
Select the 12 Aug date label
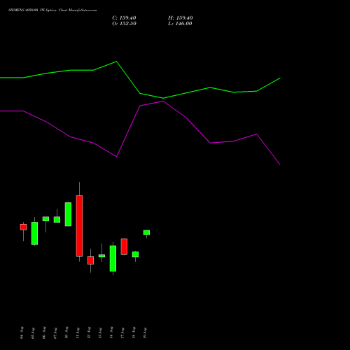click(89, 332)
